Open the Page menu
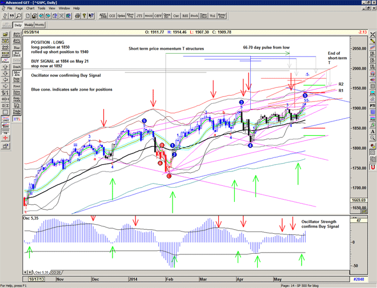 (19, 9)
